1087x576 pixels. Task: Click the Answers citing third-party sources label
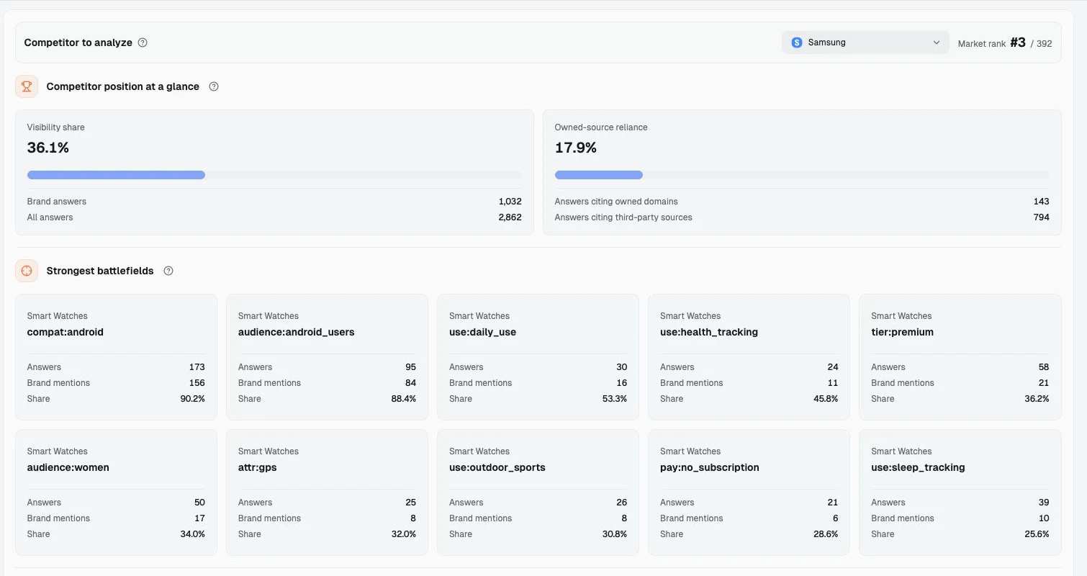tap(623, 217)
